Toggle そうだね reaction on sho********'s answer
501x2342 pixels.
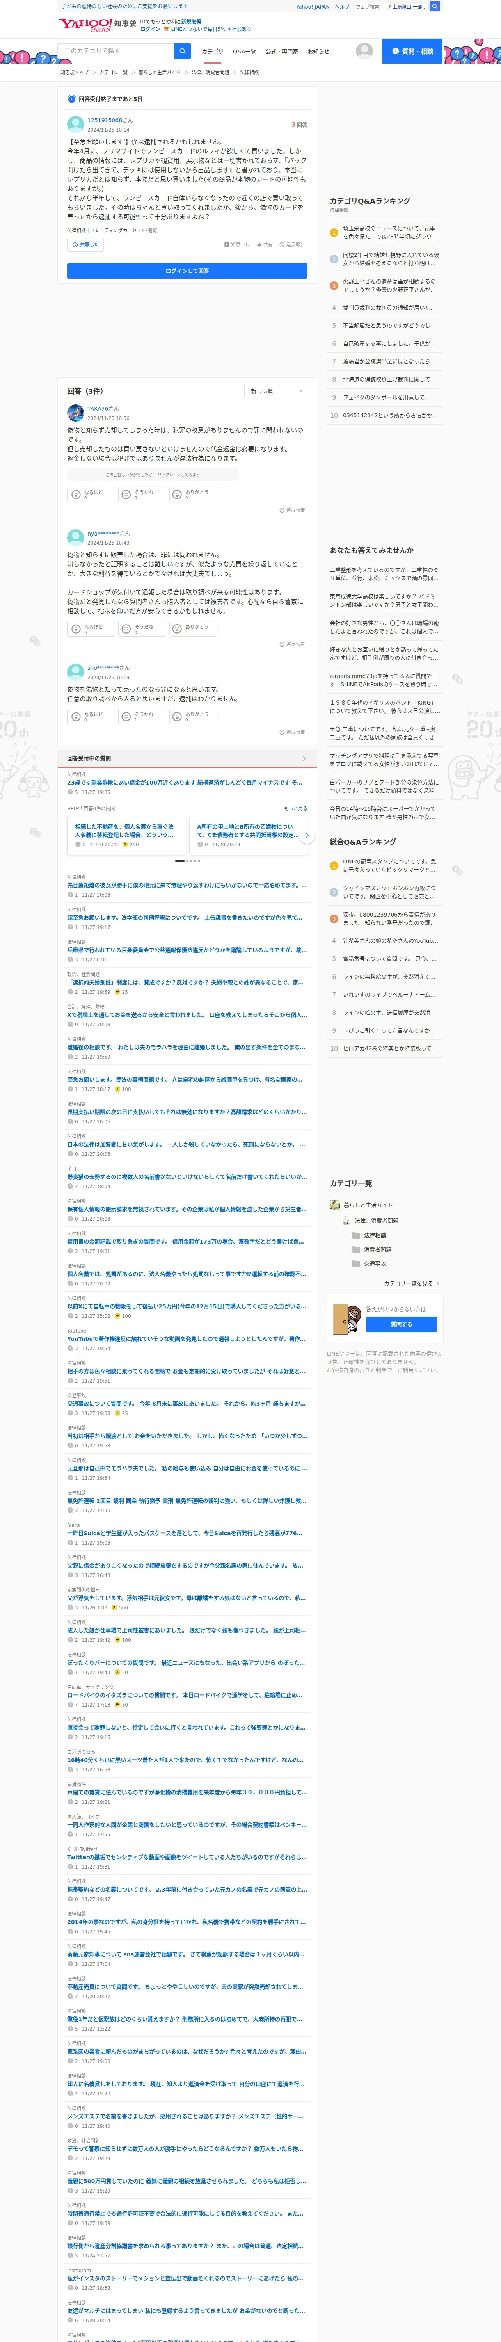(142, 716)
